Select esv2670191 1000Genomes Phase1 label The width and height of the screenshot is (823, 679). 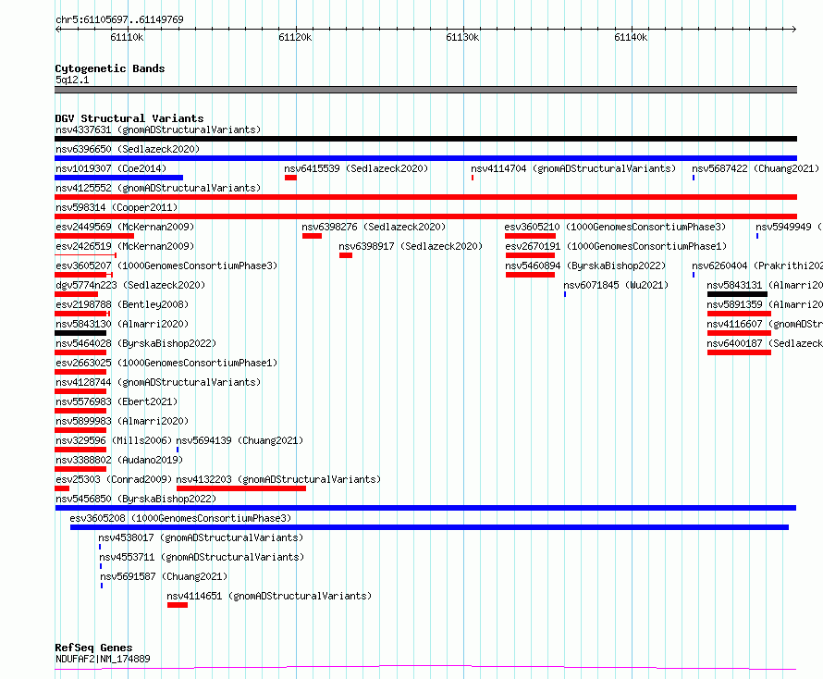pos(616,246)
